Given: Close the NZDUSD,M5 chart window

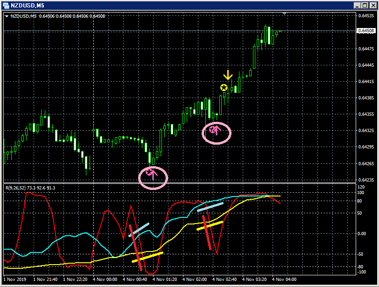Looking at the screenshot, I should coord(373,6).
